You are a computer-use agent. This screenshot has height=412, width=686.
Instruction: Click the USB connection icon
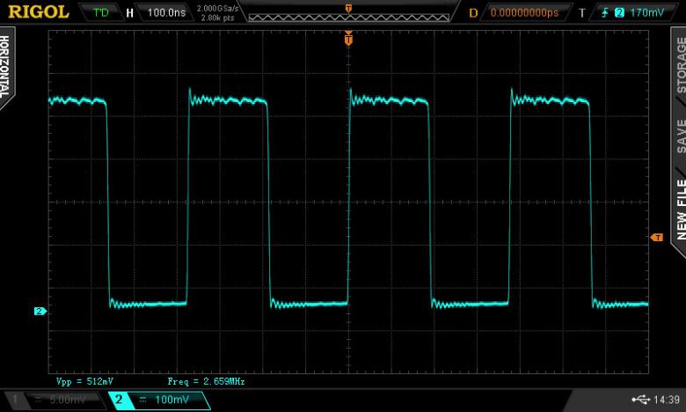click(639, 400)
